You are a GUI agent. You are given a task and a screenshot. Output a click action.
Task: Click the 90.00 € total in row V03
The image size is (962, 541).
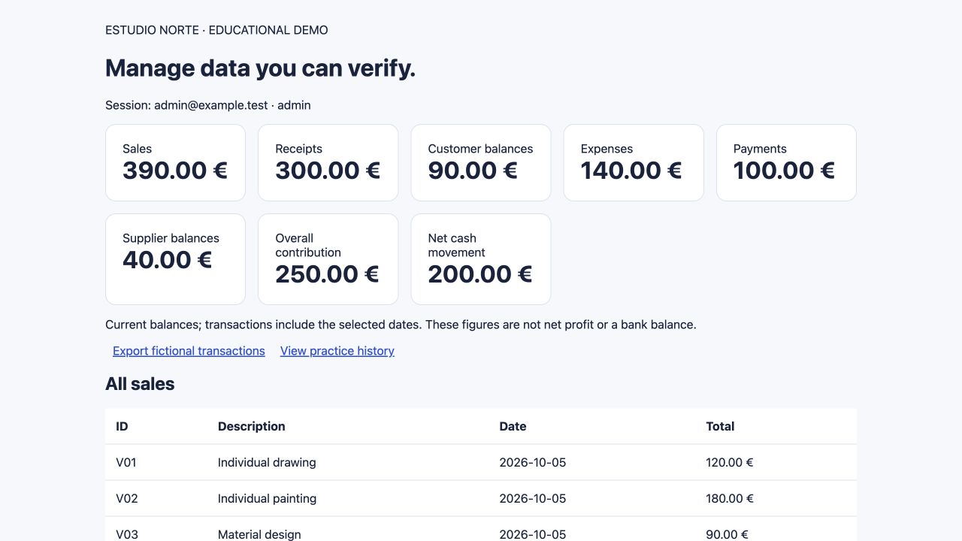[727, 534]
